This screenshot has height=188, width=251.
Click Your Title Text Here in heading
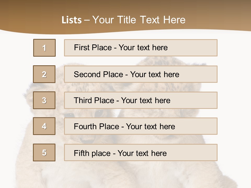click(139, 20)
